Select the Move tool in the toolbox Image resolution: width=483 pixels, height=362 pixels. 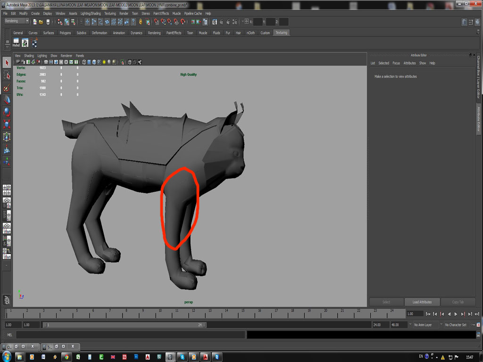pos(7,100)
